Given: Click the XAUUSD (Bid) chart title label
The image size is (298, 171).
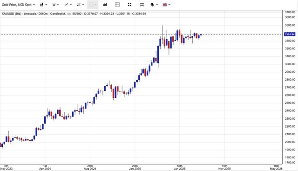Looking at the screenshot, I should (x=11, y=14).
